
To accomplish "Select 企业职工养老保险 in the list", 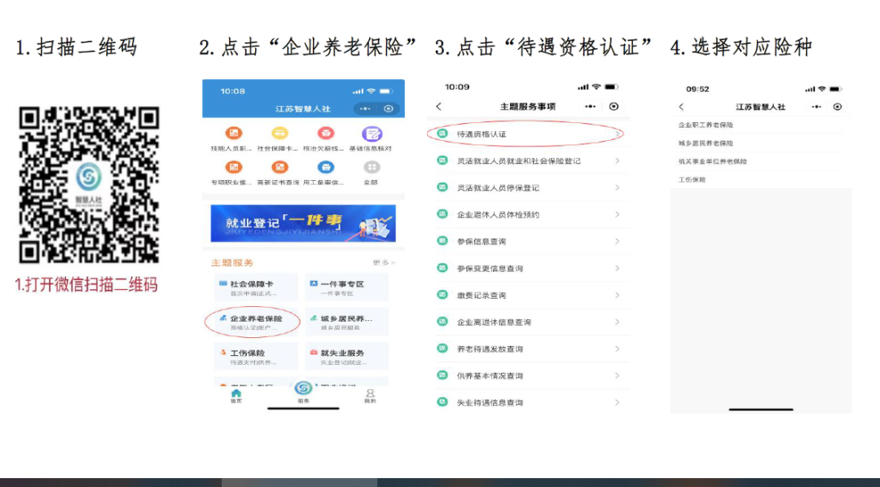I will pos(760,125).
